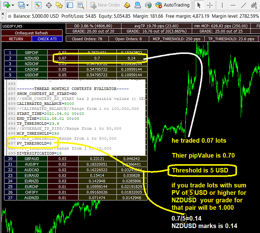Click the DIVERSIFICATION=15 config line

click(x=39, y=153)
